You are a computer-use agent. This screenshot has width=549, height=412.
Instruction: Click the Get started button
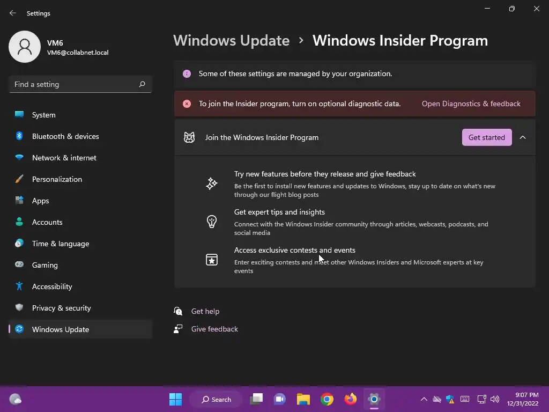click(x=487, y=137)
